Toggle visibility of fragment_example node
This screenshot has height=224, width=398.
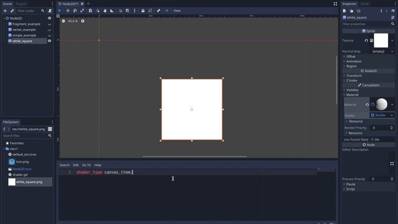point(50,24)
